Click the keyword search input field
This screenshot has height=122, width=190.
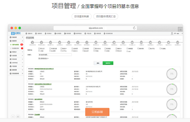coord(55,55)
